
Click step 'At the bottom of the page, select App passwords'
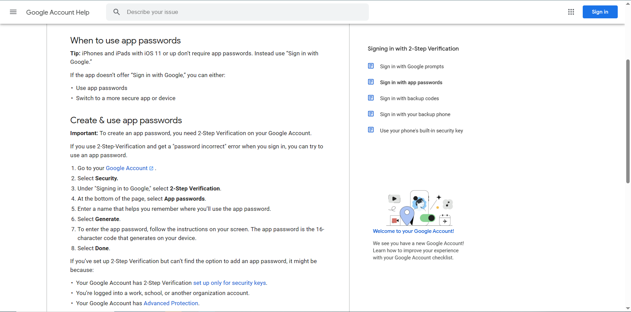click(x=142, y=199)
